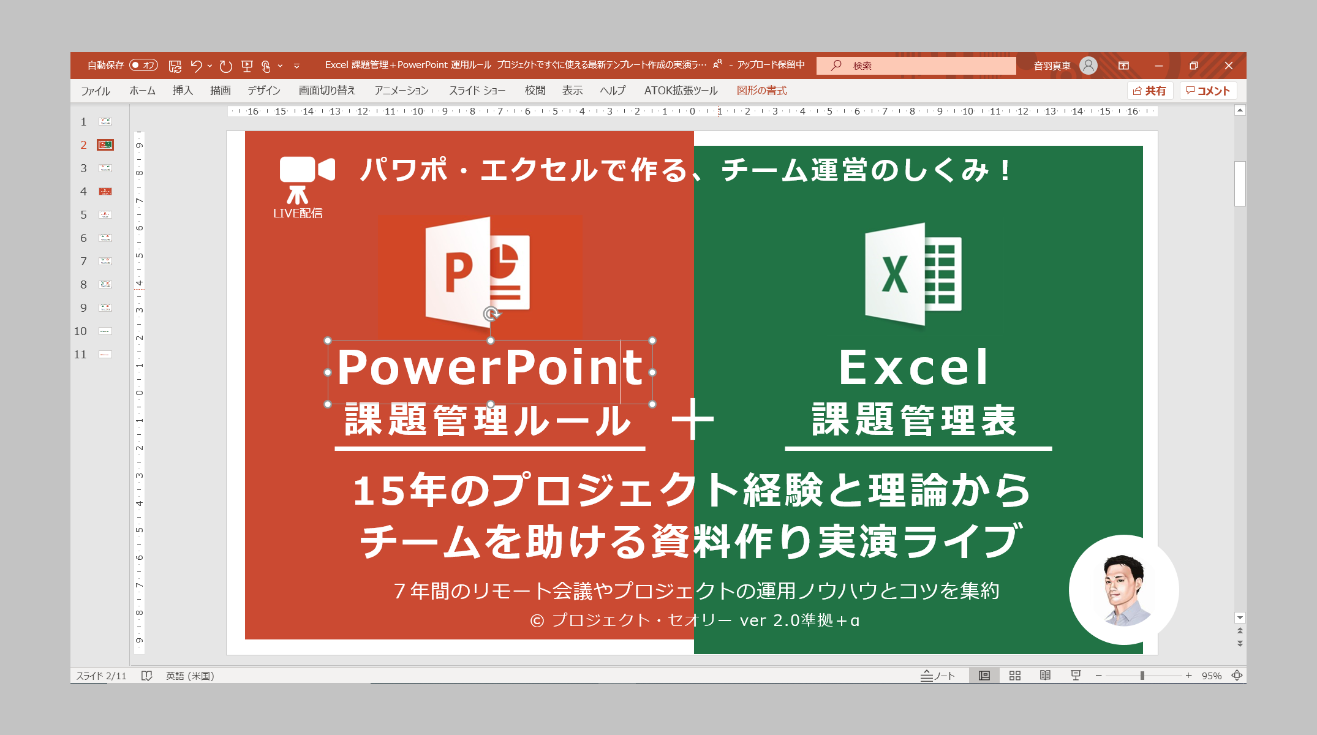This screenshot has height=735, width=1317.
Task: Select slide 10 thumbnail
Action: 105,331
